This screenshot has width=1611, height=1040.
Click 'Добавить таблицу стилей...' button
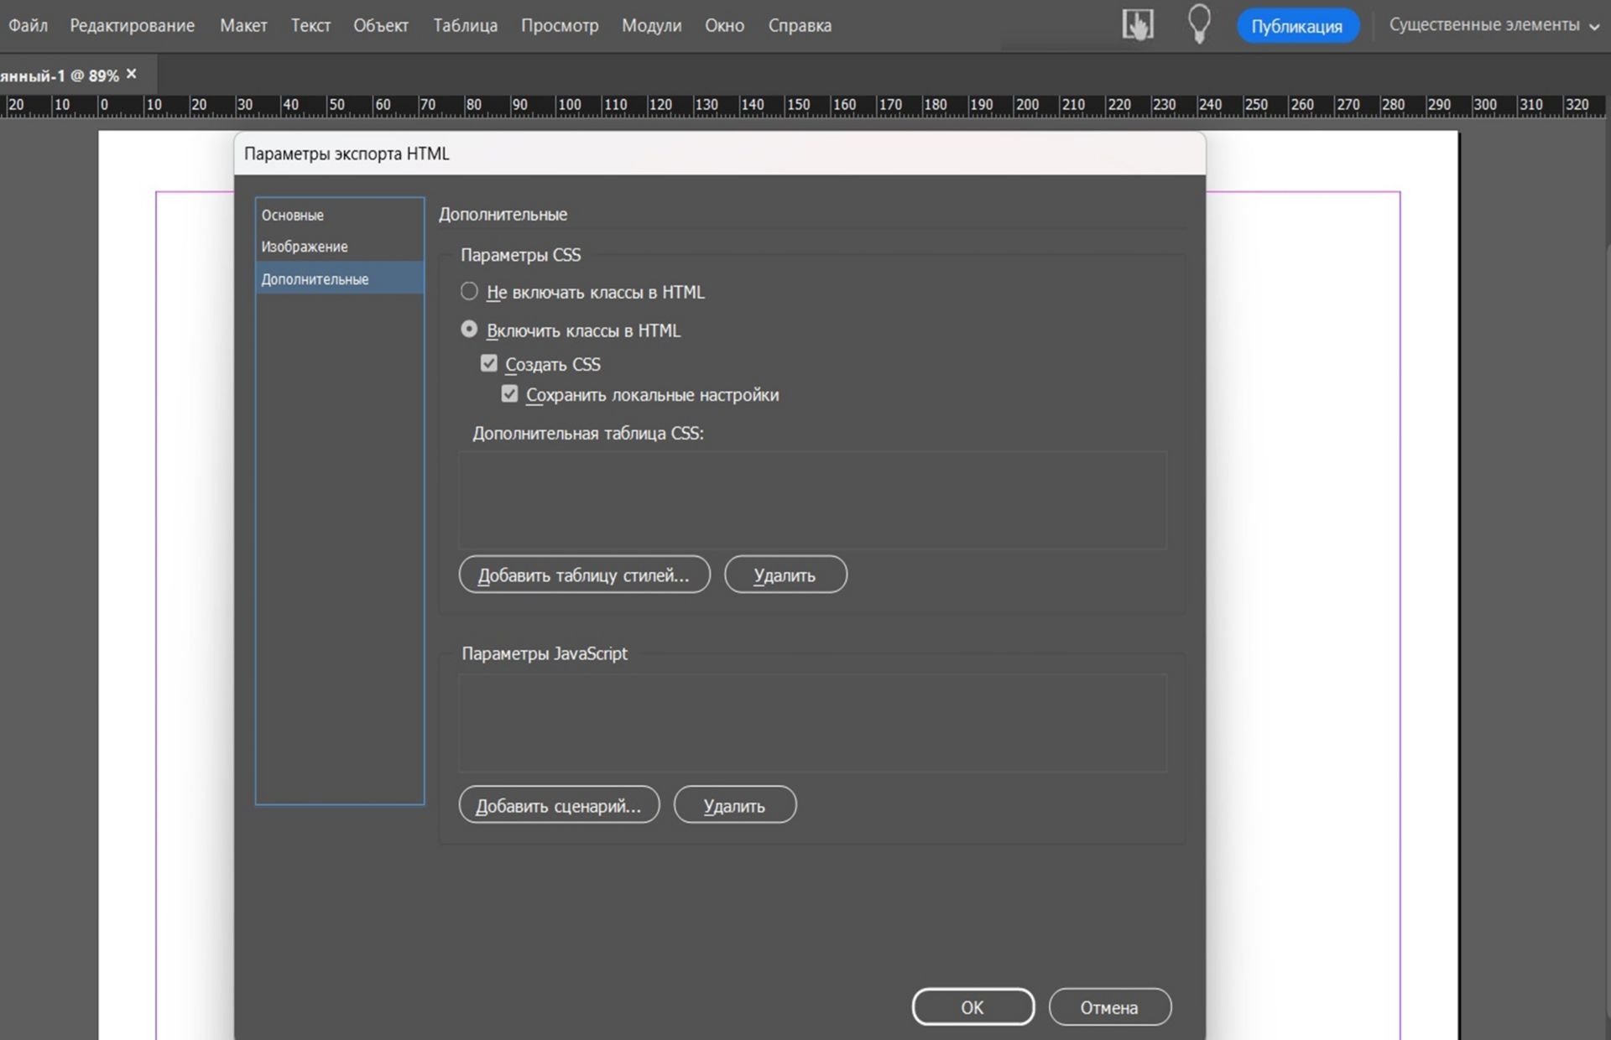[584, 575]
